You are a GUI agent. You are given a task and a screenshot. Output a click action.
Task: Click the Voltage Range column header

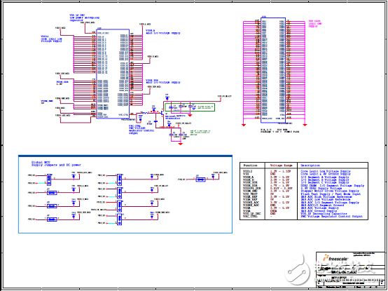[281, 165]
